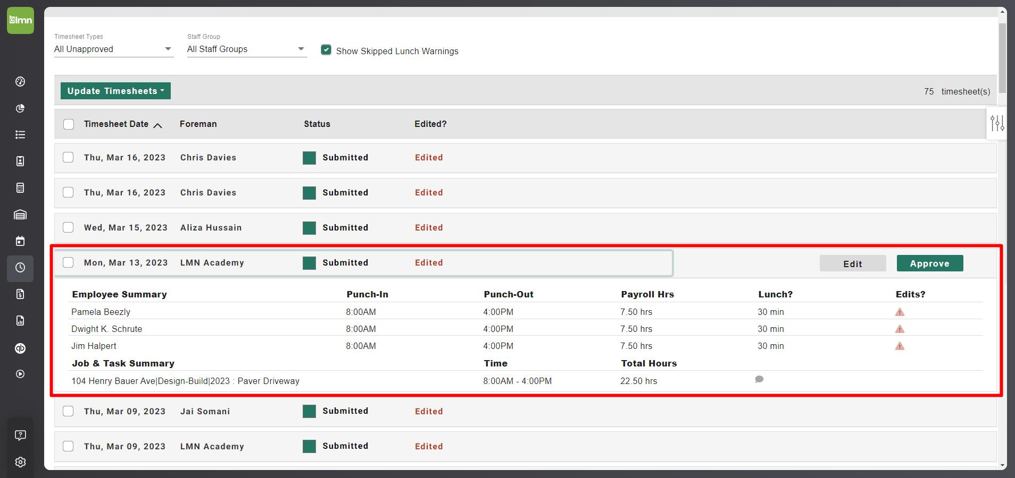This screenshot has width=1015, height=478.
Task: Open the calendar icon in sidebar
Action: pyautogui.click(x=20, y=241)
